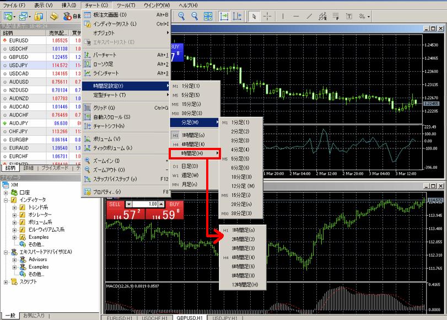The image size is (447, 320).
Task: Increase volume with the up arrow
Action: pos(161,204)
